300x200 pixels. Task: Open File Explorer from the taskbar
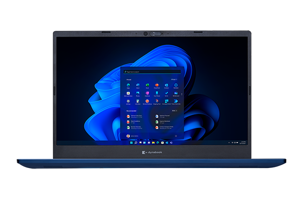tap(153, 143)
